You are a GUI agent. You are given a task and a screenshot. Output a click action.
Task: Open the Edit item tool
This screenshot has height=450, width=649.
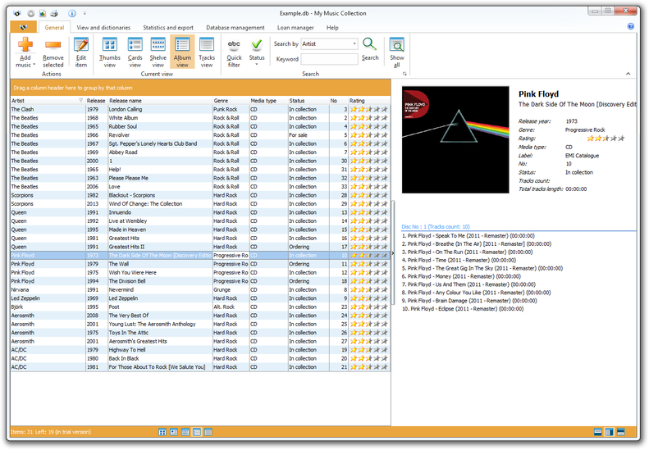pyautogui.click(x=80, y=51)
